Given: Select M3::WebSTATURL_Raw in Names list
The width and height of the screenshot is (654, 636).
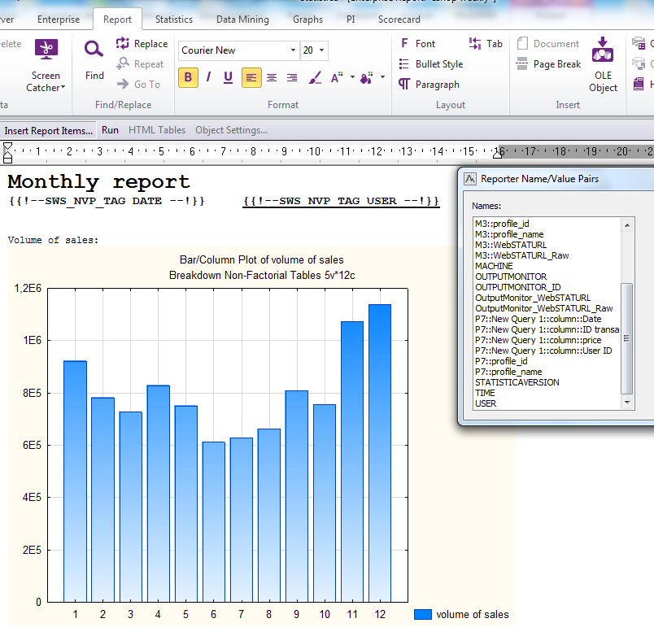Looking at the screenshot, I should pos(521,255).
